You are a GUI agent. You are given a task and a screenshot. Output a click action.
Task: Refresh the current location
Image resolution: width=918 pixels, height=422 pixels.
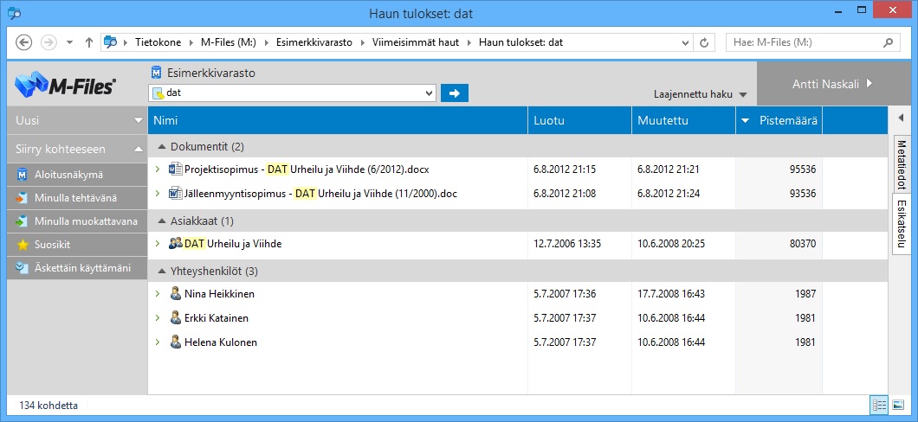(704, 42)
